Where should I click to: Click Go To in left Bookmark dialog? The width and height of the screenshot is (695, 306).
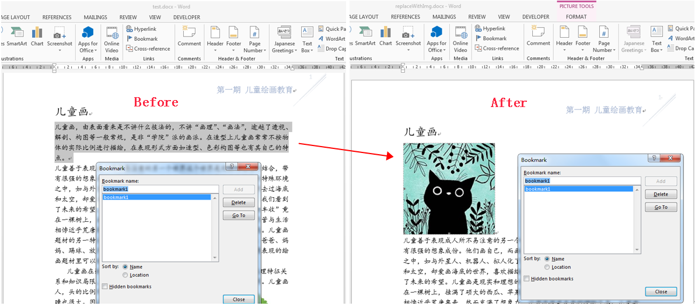click(x=239, y=215)
